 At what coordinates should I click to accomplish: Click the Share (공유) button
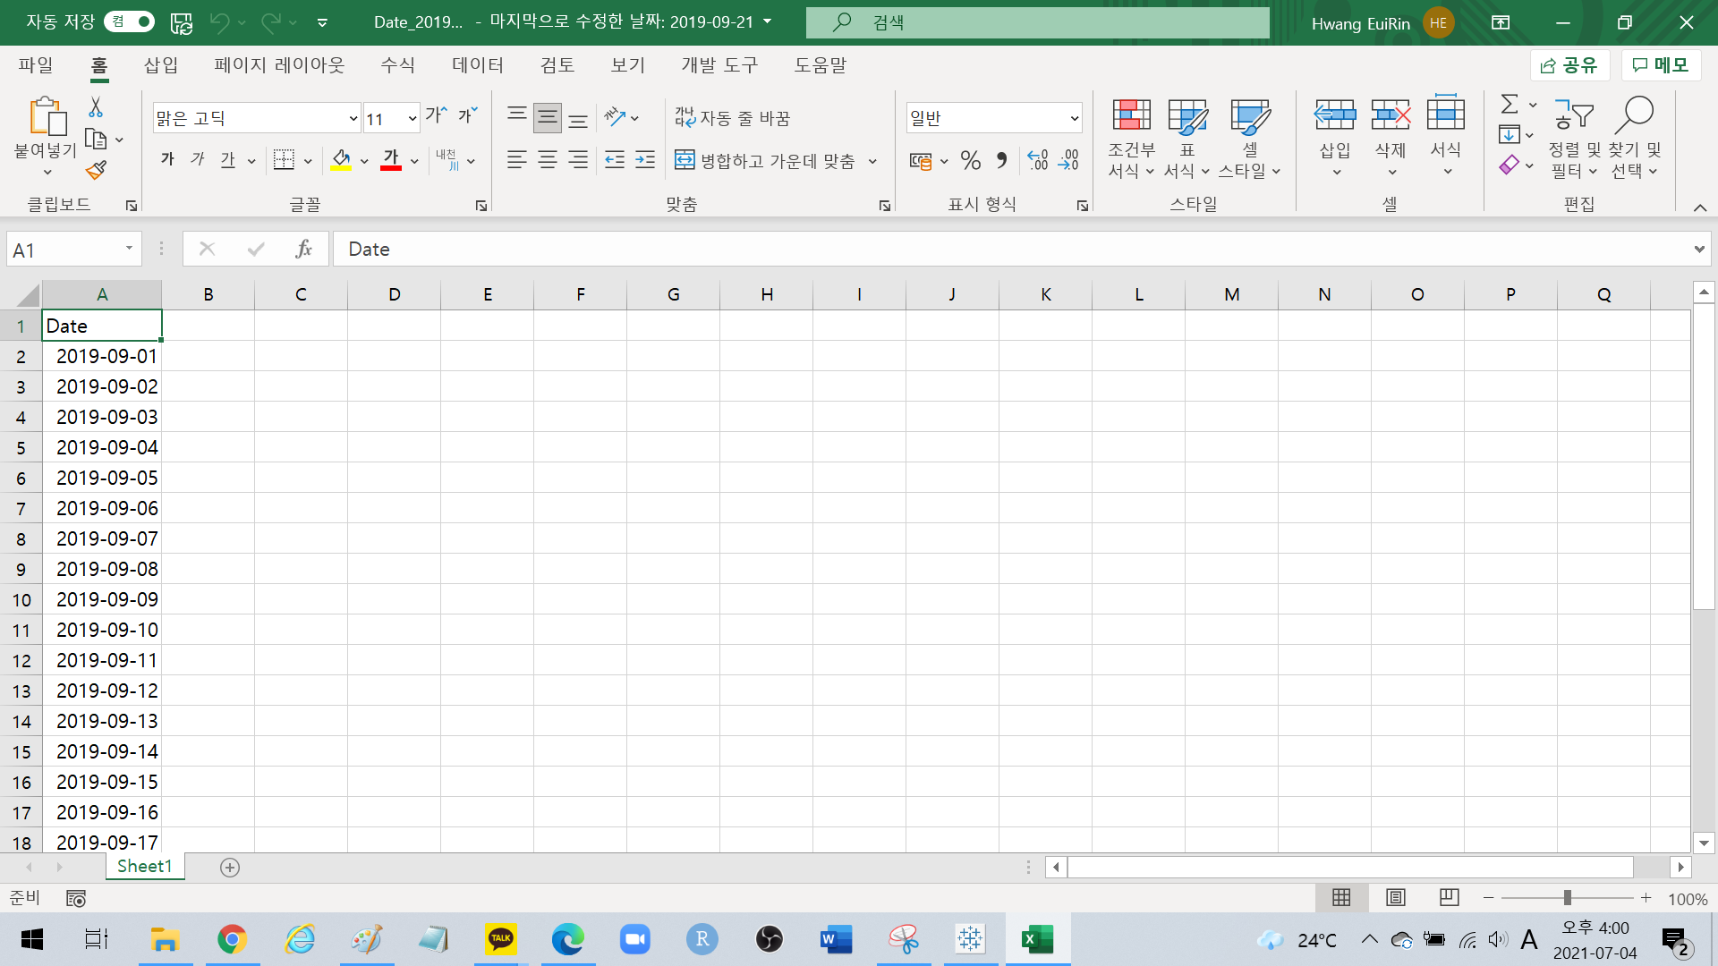[x=1569, y=65]
